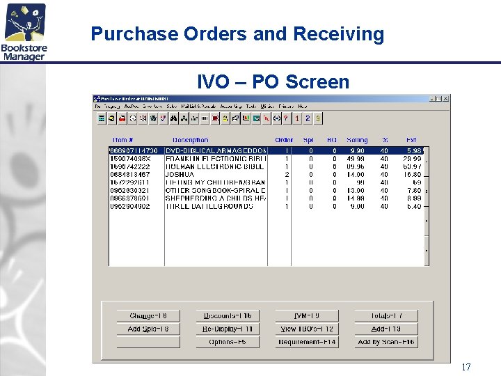Screen dimensions: 501x376
Task: Select the DVD-BIBLICAL ARMAGEDDON row
Action: pos(266,150)
